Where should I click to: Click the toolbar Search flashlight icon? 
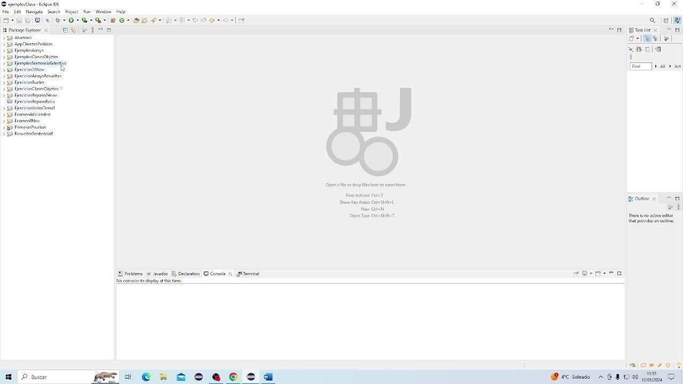(154, 20)
